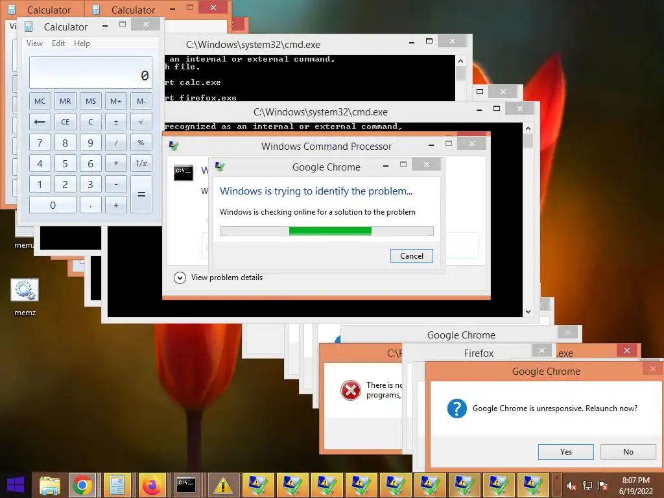Click the blue question mark icon
This screenshot has width=664, height=498.
point(457,409)
